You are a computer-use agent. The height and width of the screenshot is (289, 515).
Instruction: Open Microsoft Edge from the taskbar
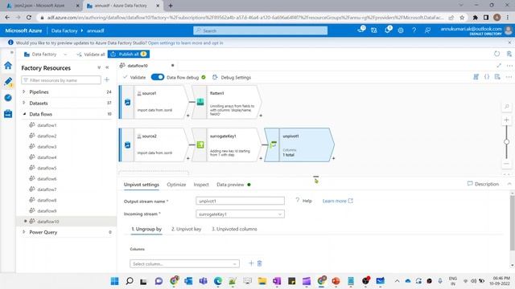point(218,281)
